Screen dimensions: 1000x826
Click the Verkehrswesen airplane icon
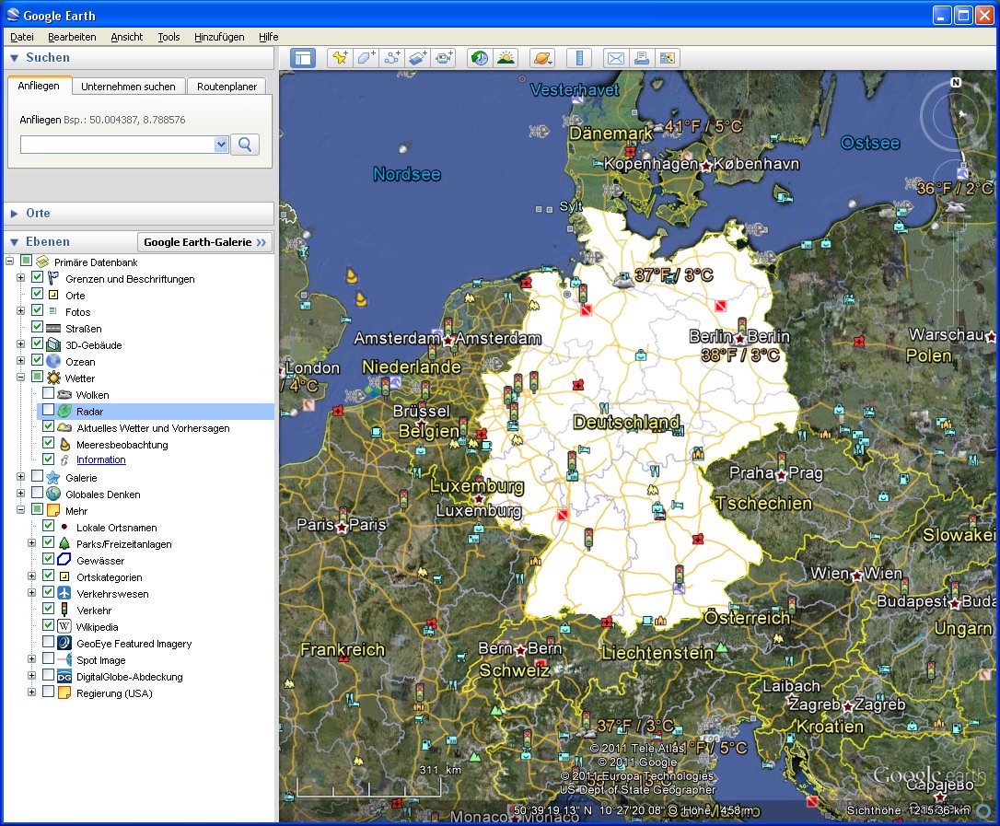(64, 593)
